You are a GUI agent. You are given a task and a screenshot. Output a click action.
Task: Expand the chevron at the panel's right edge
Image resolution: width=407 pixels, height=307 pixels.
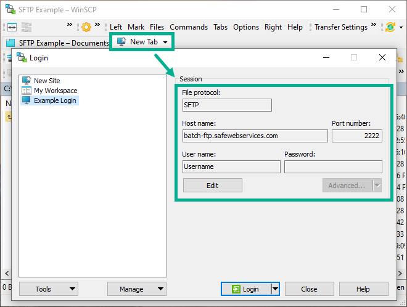[401, 71]
